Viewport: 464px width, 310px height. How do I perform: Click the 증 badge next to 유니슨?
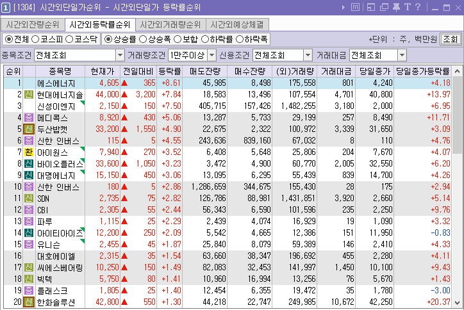click(29, 245)
